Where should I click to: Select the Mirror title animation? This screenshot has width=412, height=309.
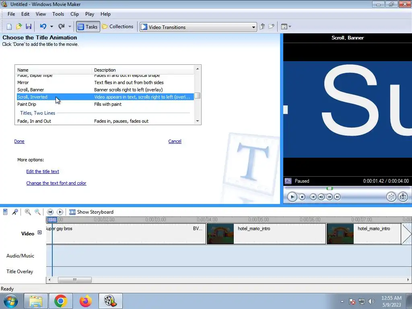coord(105,82)
